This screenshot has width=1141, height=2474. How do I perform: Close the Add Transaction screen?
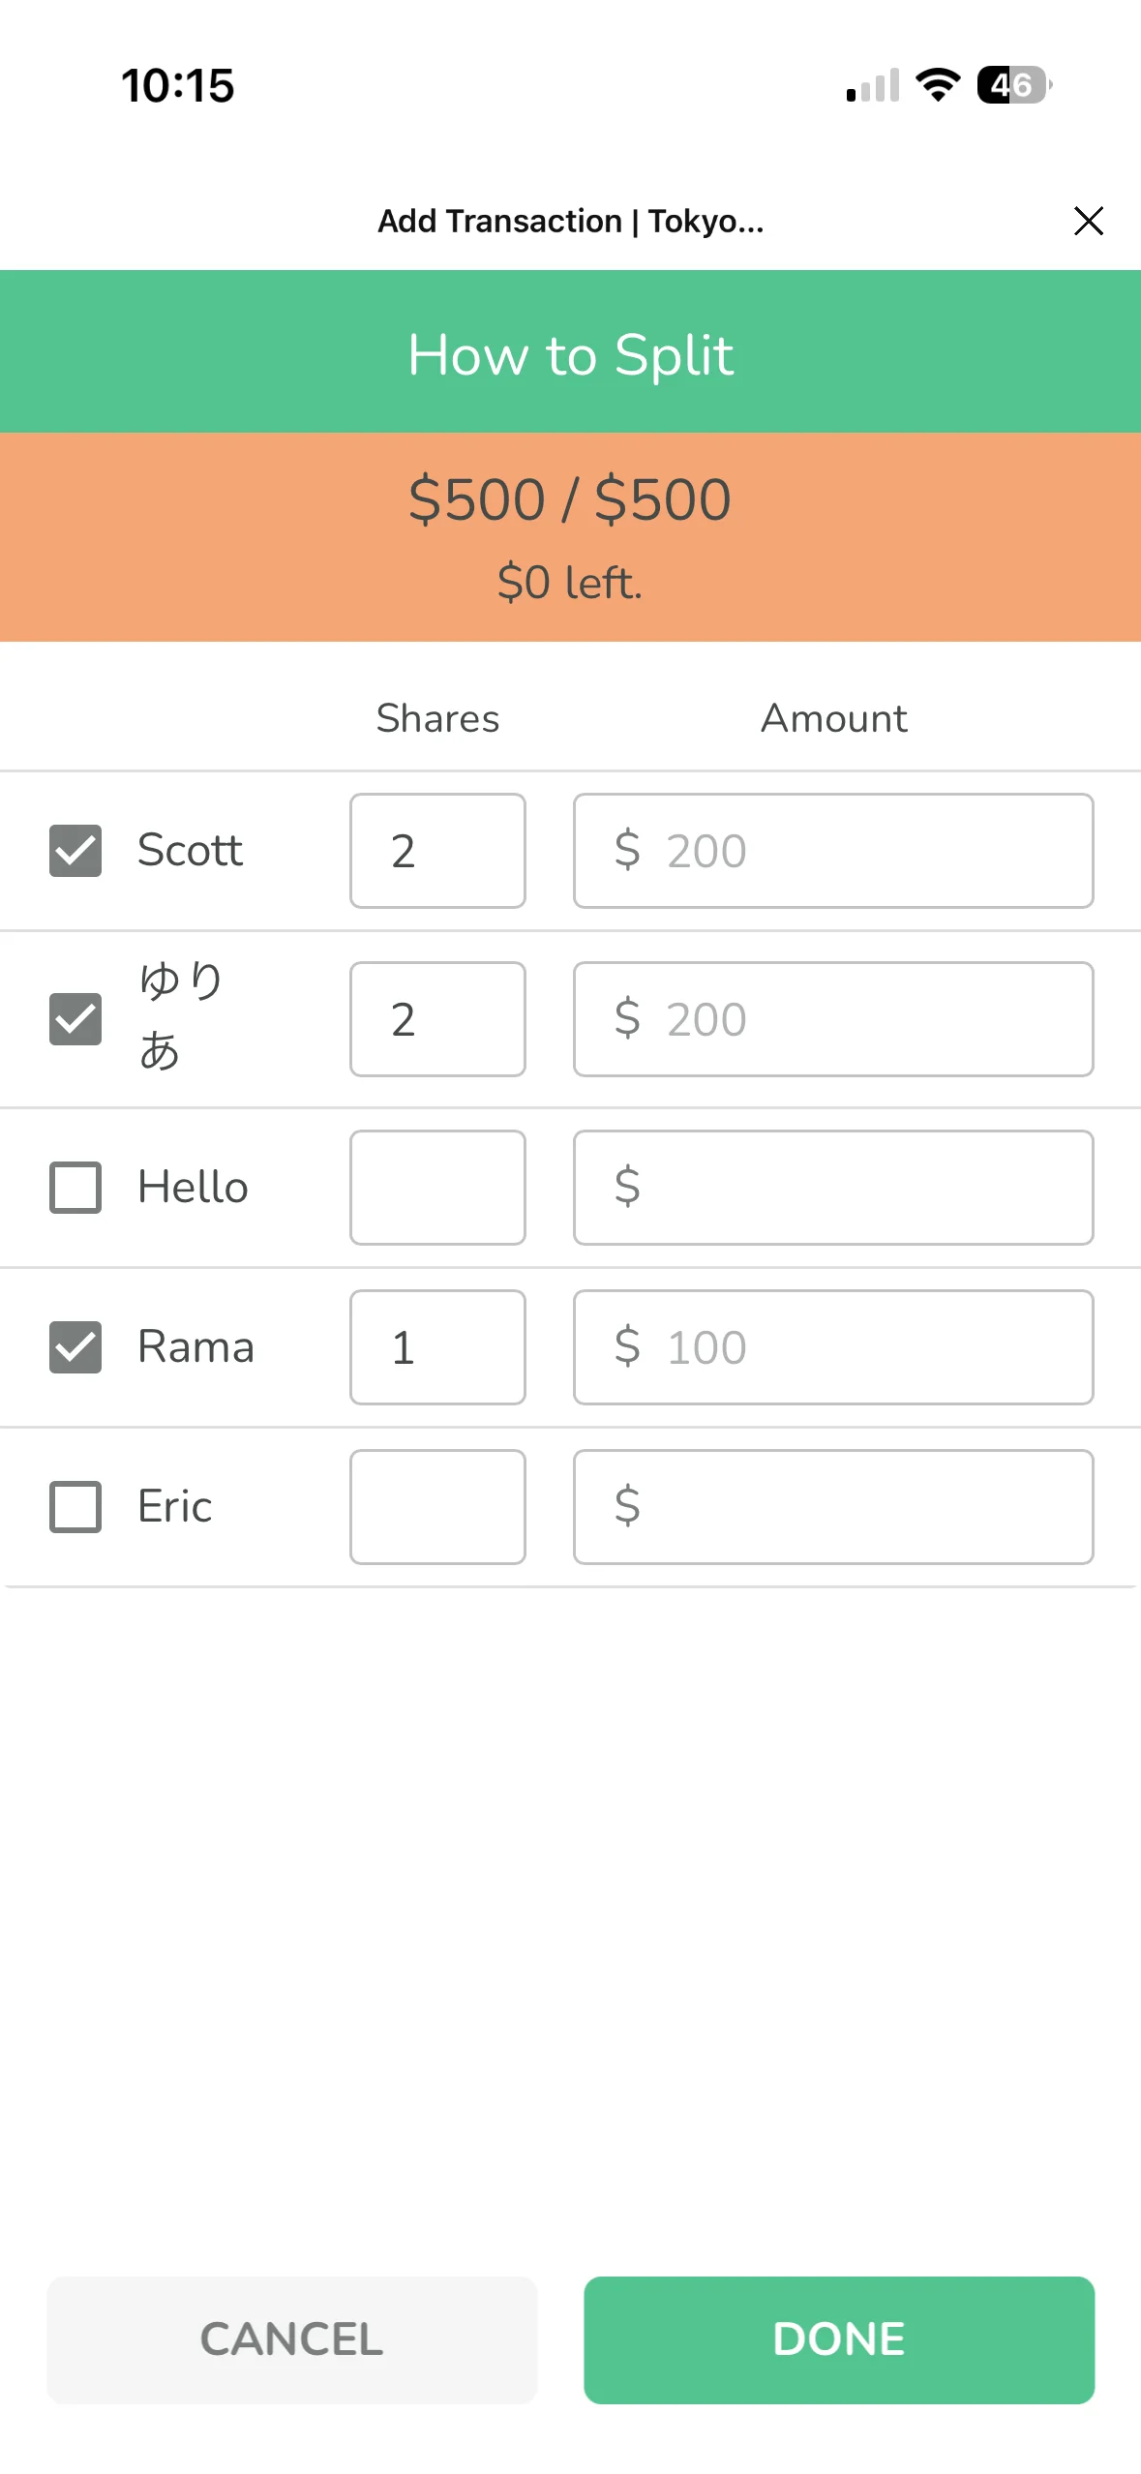coord(1088,221)
